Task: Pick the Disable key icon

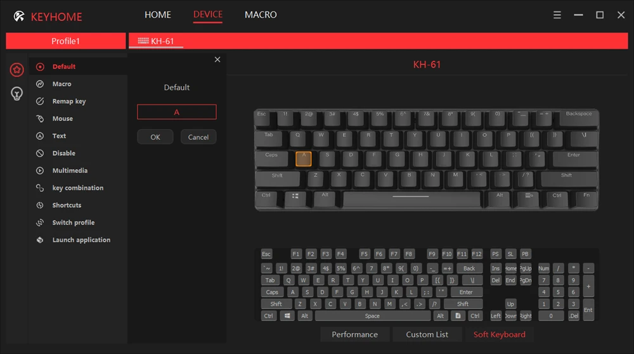Action: [x=39, y=153]
